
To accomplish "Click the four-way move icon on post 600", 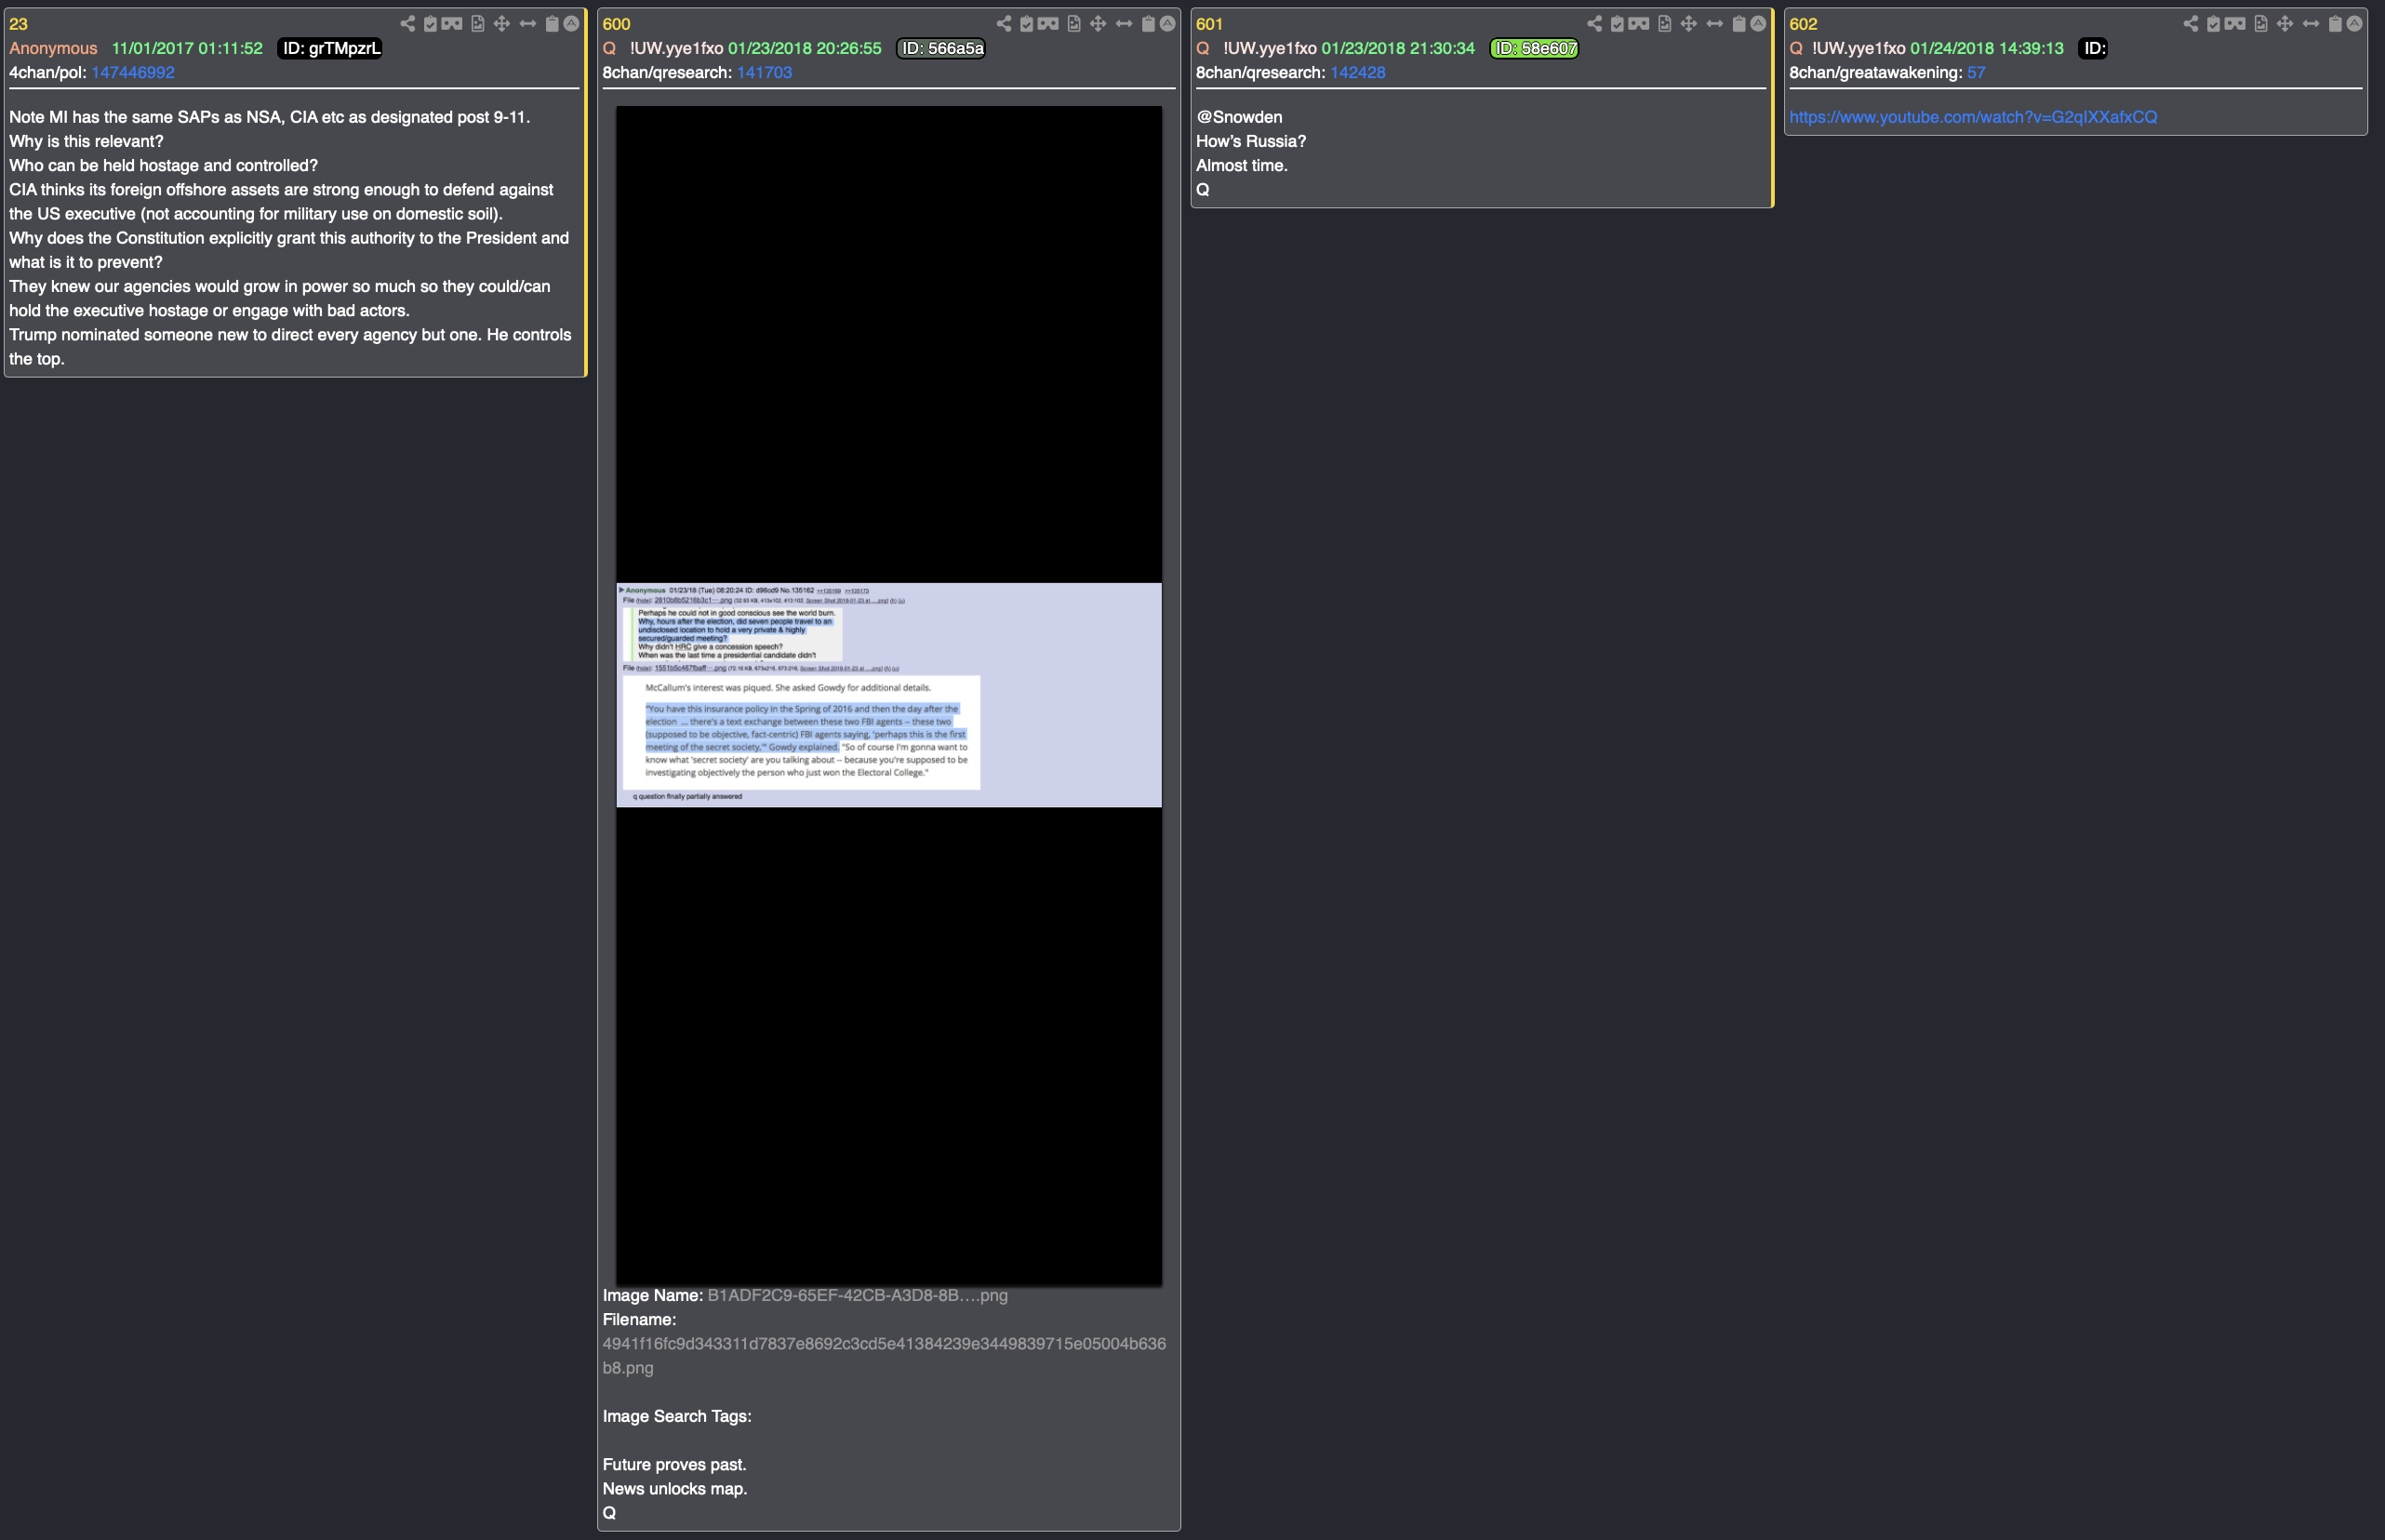I will click(1098, 23).
